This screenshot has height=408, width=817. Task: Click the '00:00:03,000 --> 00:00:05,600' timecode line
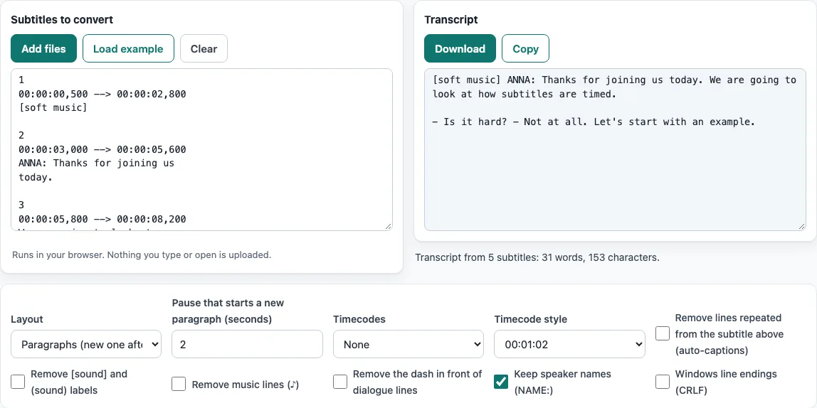[102, 149]
